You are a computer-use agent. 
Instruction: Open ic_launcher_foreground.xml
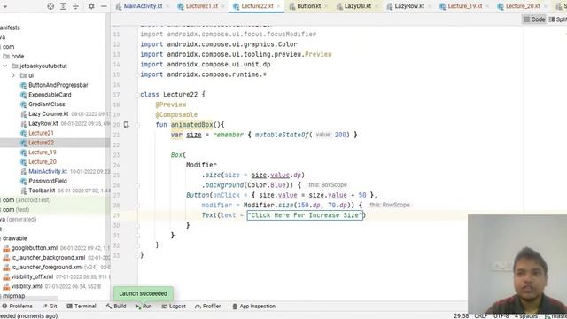tap(47, 268)
